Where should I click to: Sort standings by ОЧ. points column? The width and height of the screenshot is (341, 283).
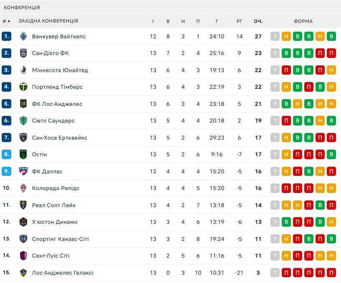pyautogui.click(x=258, y=21)
